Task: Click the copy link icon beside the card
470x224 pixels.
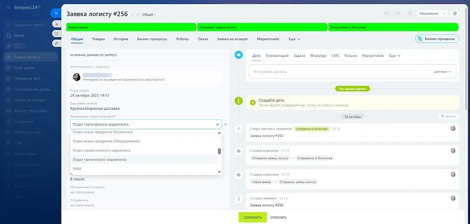Action: point(56,43)
